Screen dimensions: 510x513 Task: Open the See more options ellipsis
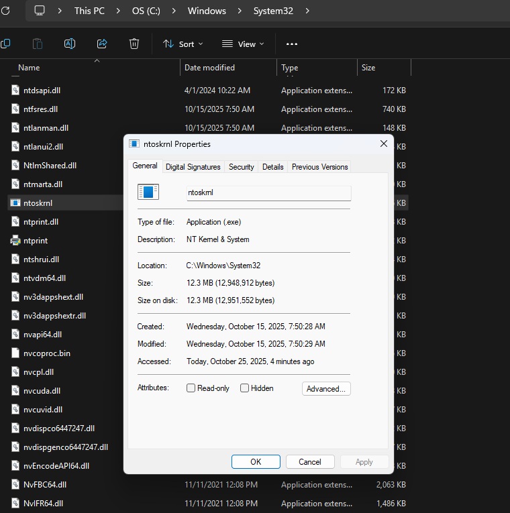[x=291, y=44]
